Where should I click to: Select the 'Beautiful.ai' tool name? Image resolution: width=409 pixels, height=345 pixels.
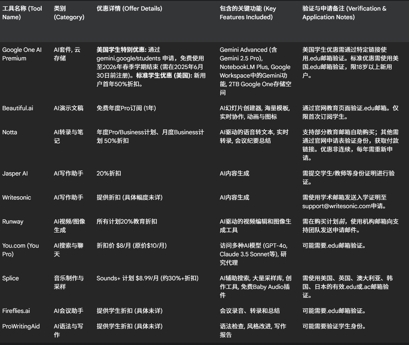[18, 108]
